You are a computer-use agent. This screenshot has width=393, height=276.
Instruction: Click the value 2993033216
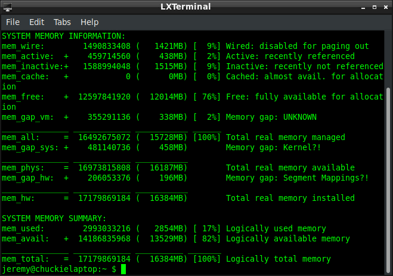click(x=107, y=229)
